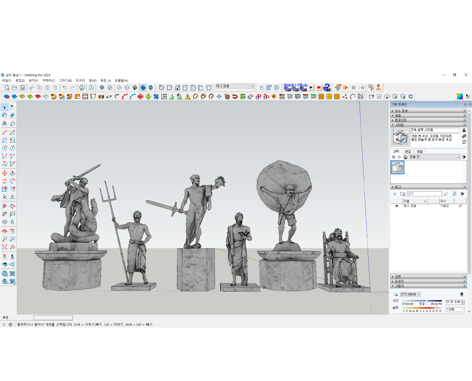This screenshot has width=472, height=381.
Task: Activate the Pan hand tool
Action: coord(13,231)
